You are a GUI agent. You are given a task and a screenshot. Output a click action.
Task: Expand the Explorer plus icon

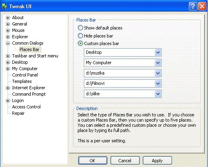tap(8, 37)
